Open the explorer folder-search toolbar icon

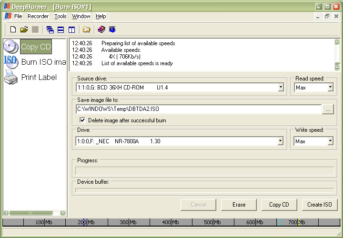pos(86,30)
